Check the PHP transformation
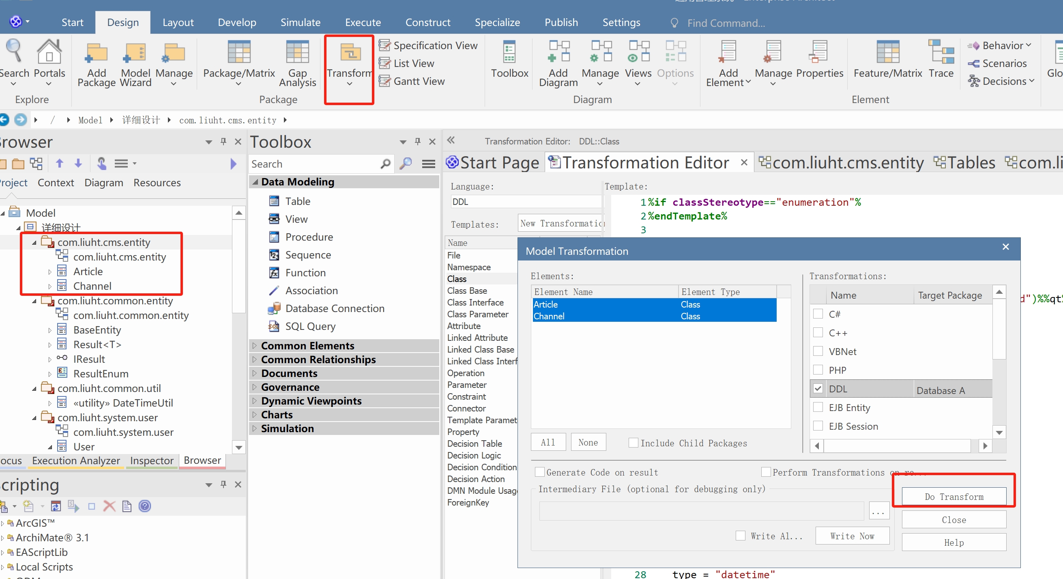Viewport: 1063px width, 579px height. [x=818, y=370]
